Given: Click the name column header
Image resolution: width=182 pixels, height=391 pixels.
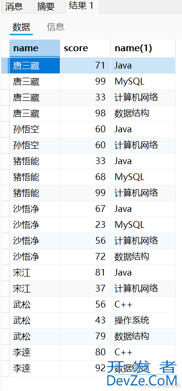Looking at the screenshot, I should 35,48.
